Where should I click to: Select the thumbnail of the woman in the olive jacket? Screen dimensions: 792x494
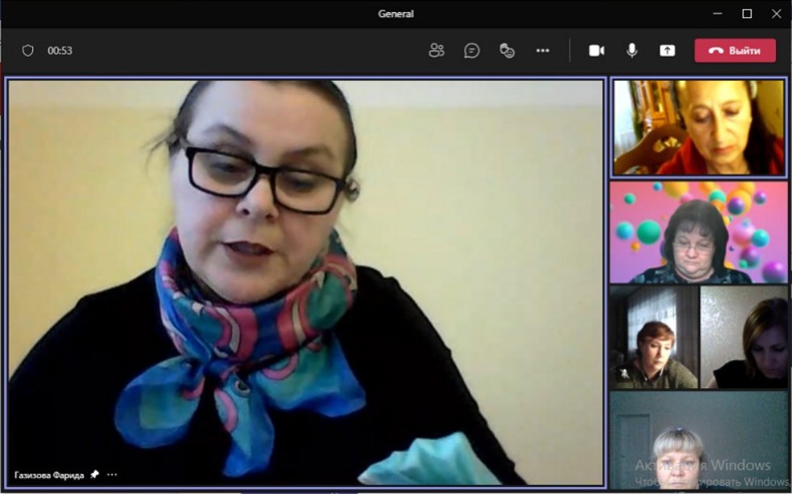(x=654, y=337)
